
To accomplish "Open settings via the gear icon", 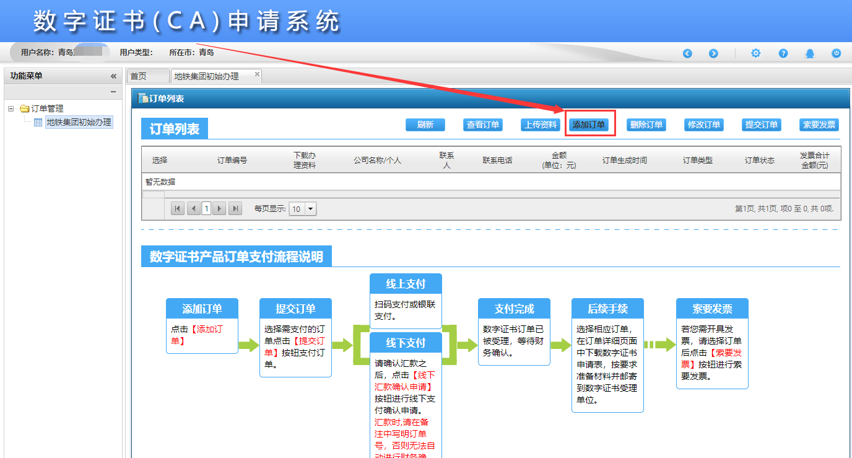I will 755,54.
